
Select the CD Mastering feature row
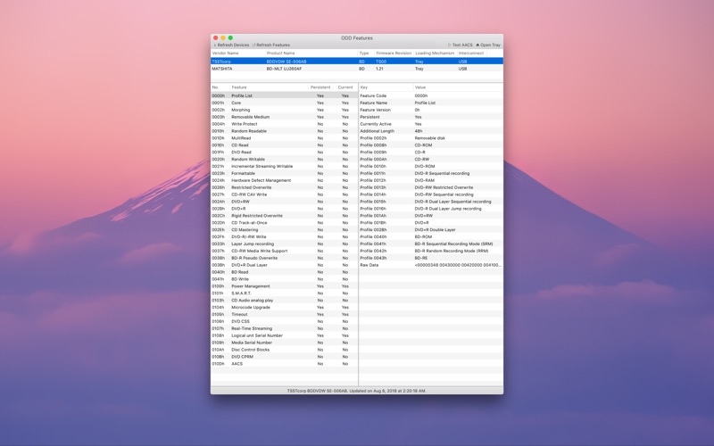[x=284, y=230]
